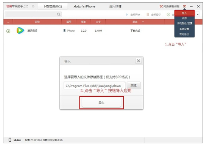Sort by the 状态 column header text
The width and height of the screenshot is (204, 145).
(135, 22)
